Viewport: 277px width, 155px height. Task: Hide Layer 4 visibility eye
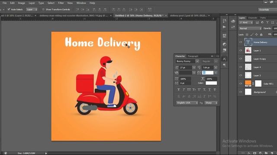[241, 67]
